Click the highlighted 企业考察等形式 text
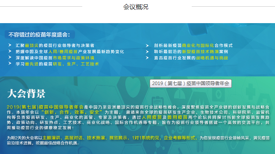 [180, 138]
